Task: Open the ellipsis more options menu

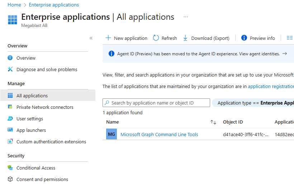Action: (185, 17)
